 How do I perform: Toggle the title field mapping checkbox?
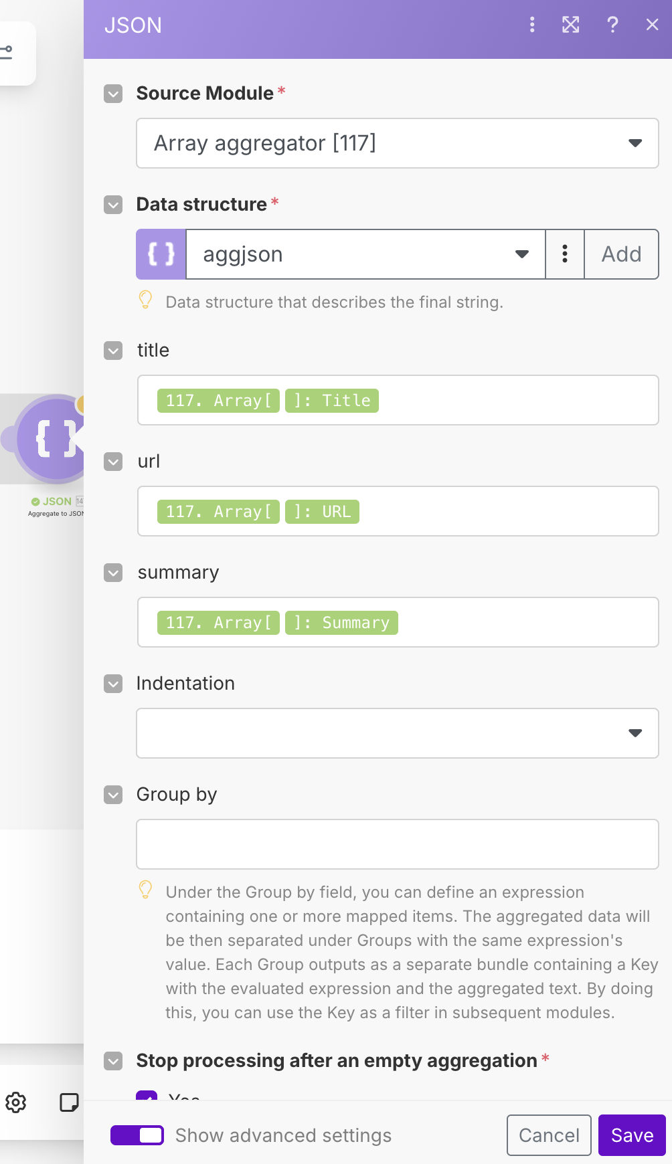coord(113,351)
